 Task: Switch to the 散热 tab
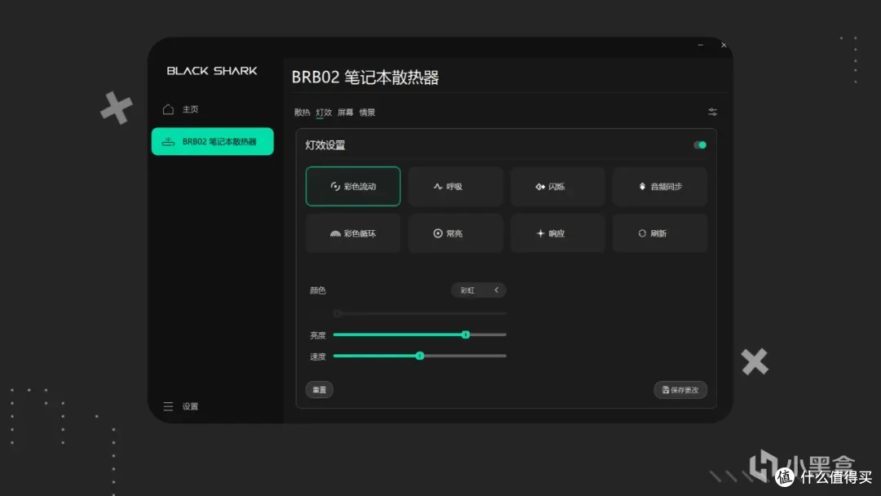coord(303,113)
